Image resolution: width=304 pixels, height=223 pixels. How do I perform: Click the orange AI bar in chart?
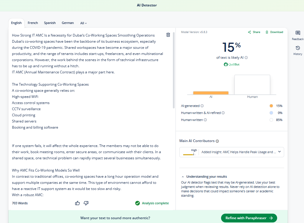point(211,93)
